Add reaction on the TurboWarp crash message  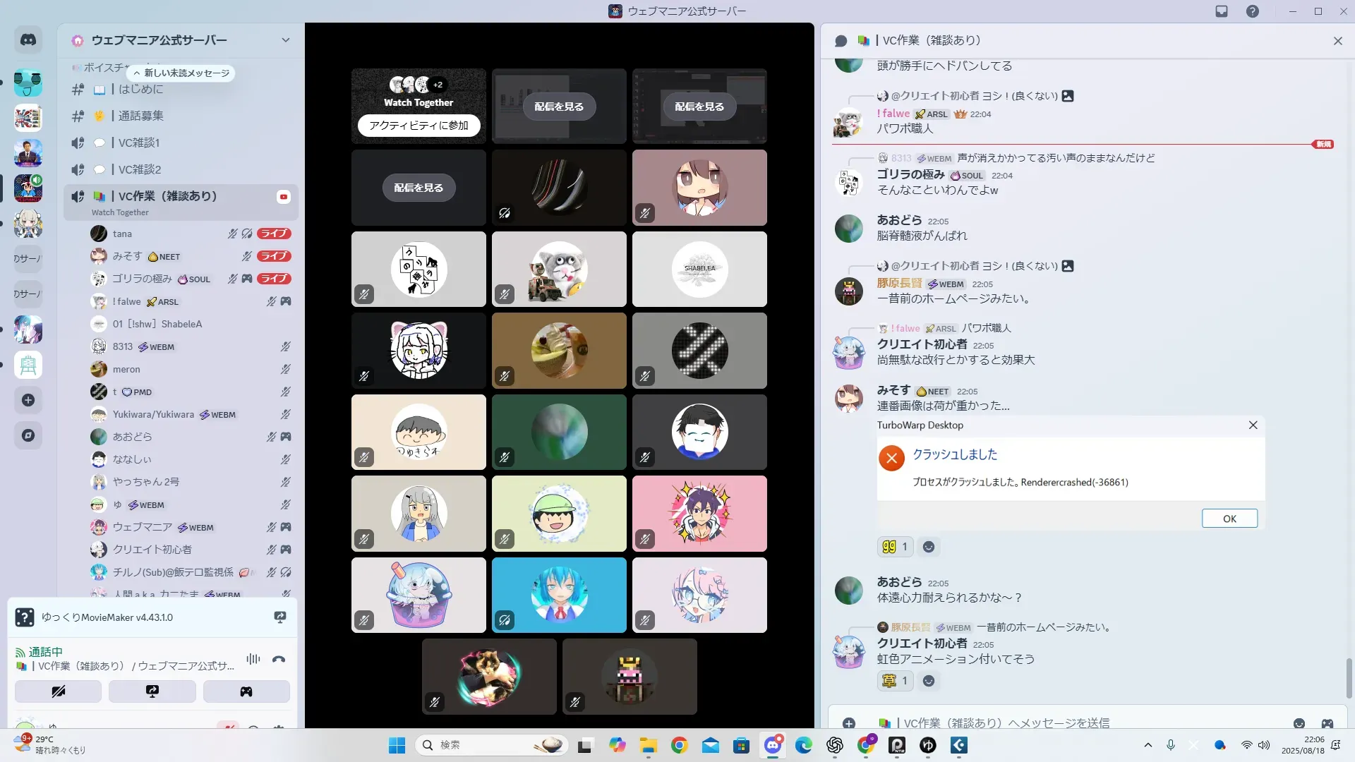click(929, 547)
